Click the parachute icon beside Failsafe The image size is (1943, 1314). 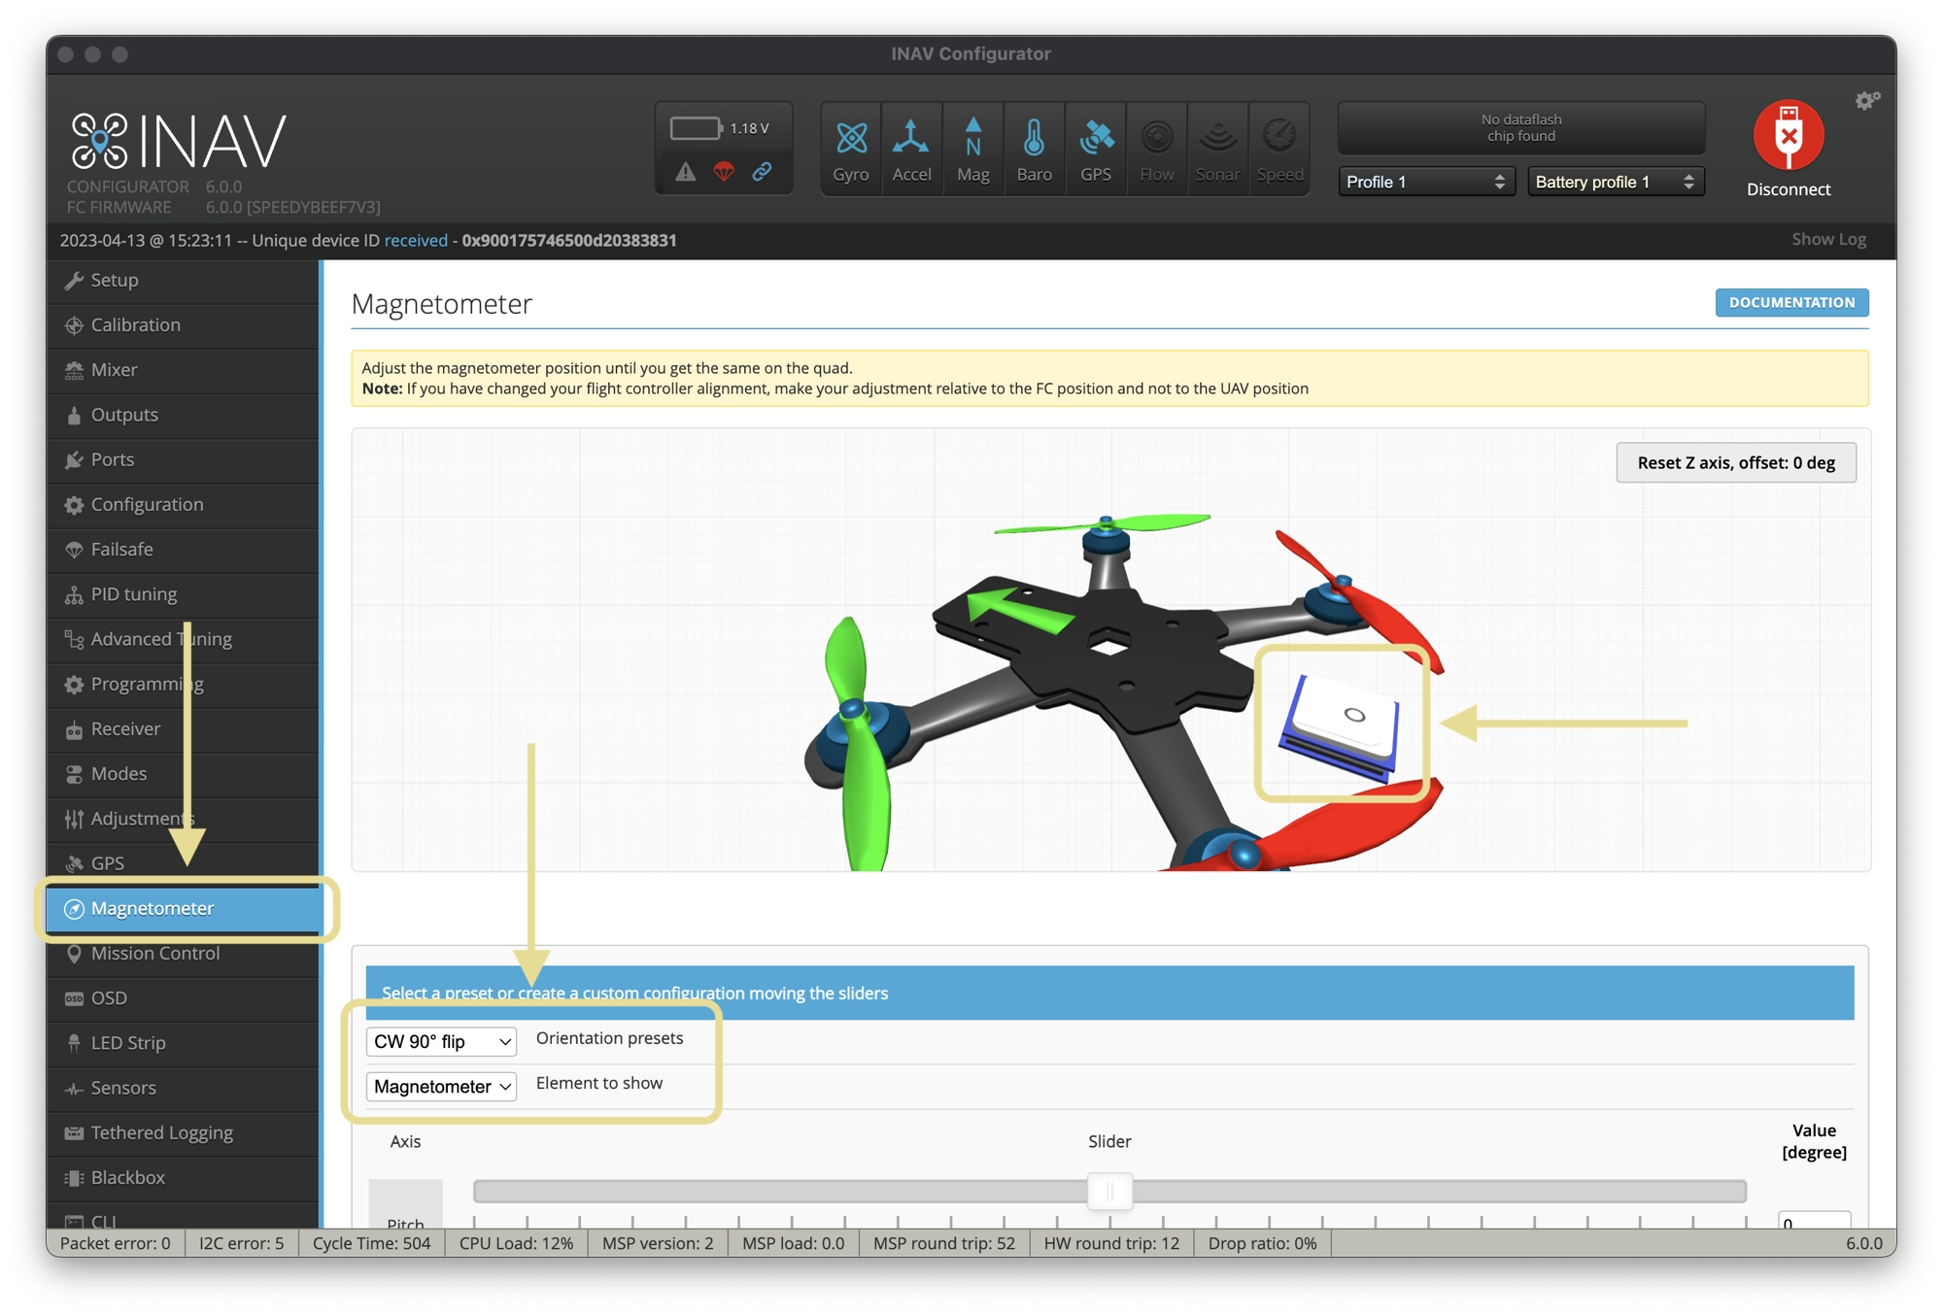click(x=74, y=550)
